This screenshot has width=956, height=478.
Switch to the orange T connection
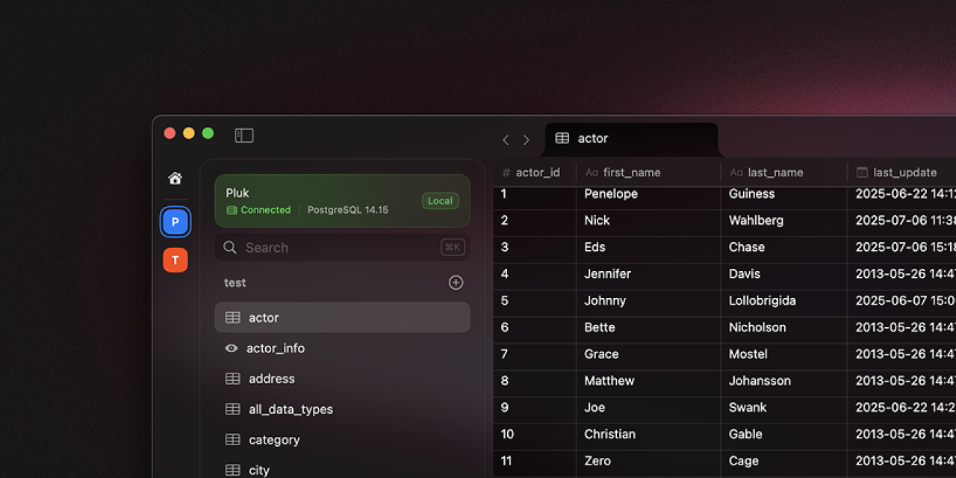176,260
